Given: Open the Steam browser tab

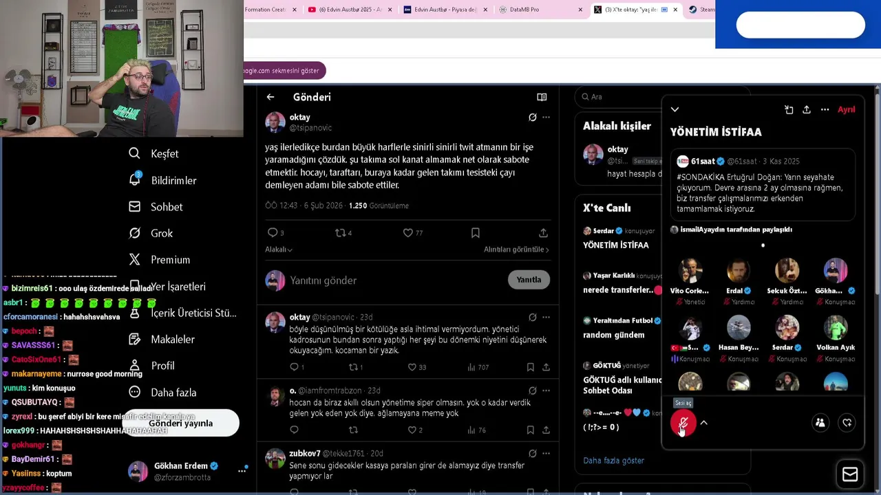Looking at the screenshot, I should 701,10.
